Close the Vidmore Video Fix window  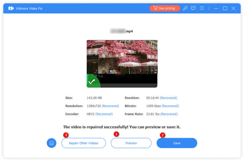234,8
